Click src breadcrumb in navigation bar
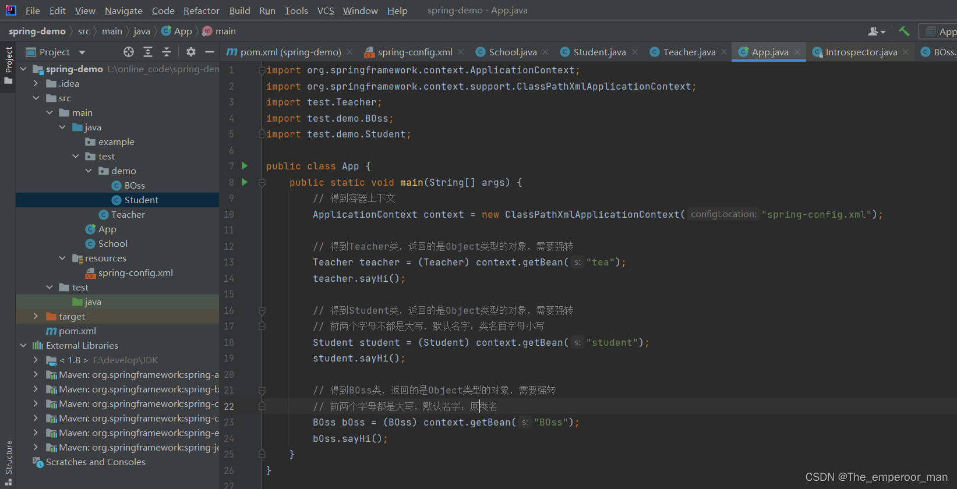 point(84,31)
